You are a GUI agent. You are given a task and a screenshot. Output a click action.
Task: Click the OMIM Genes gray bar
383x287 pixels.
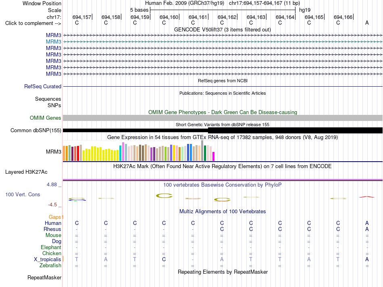(223, 118)
